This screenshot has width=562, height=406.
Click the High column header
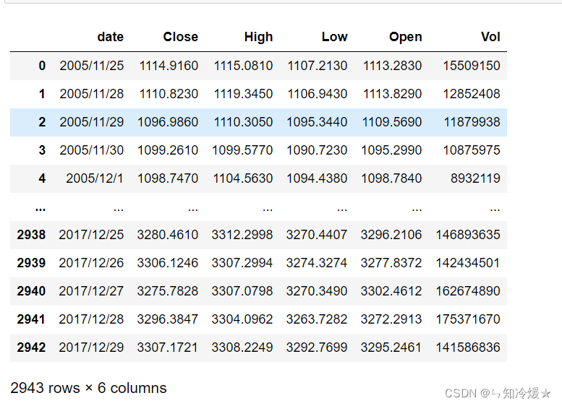pos(258,37)
